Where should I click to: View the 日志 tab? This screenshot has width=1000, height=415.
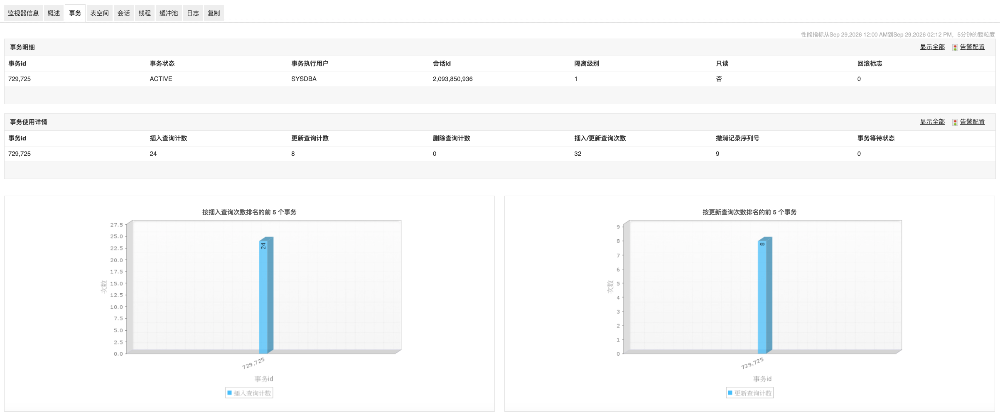[193, 13]
